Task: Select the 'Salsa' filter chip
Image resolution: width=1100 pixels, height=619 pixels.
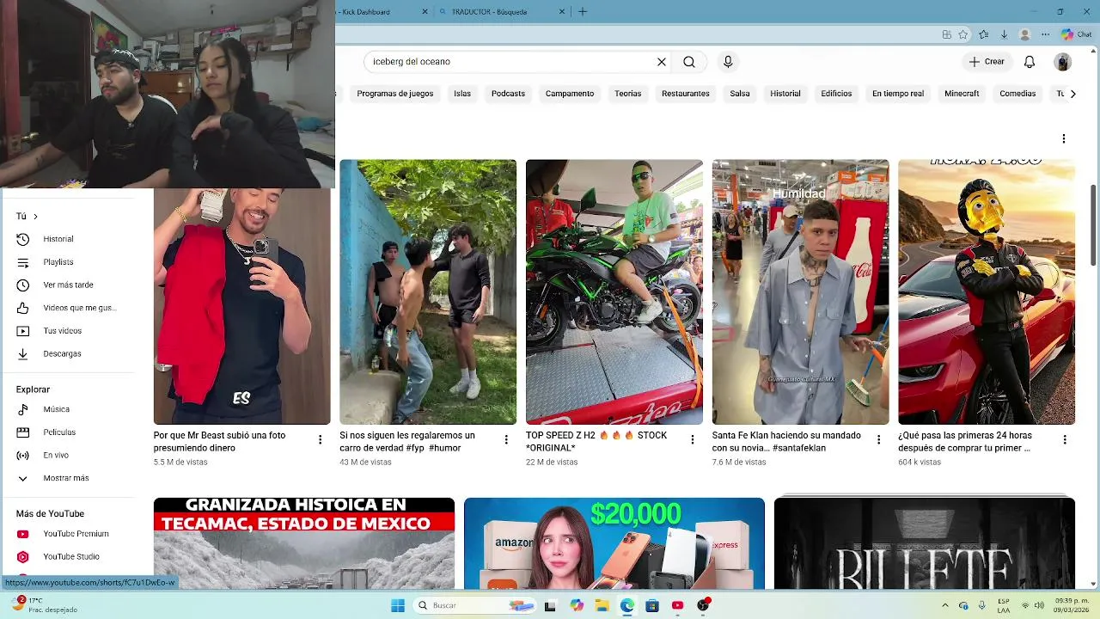Action: coord(740,94)
